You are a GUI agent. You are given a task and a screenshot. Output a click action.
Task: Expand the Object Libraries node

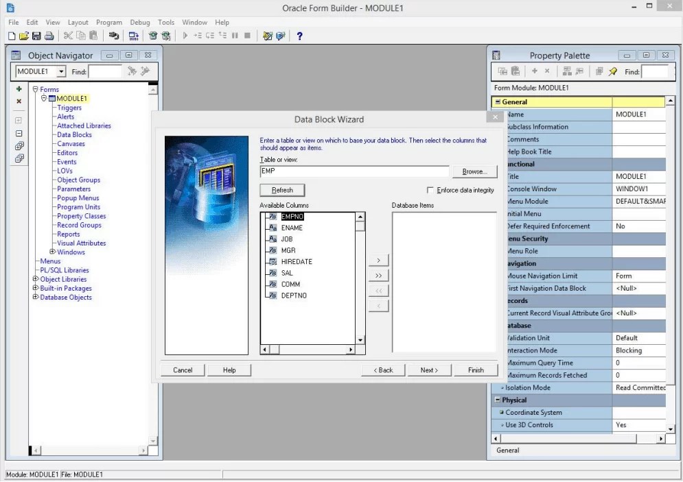point(35,279)
